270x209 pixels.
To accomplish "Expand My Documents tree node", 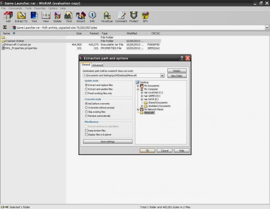I will (x=138, y=86).
